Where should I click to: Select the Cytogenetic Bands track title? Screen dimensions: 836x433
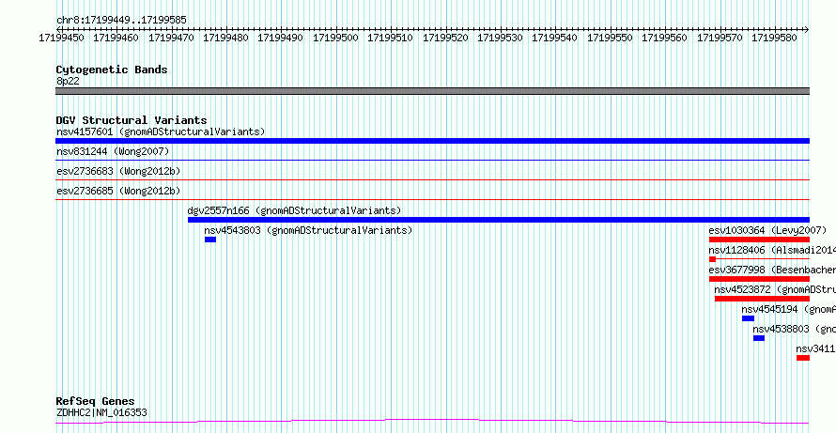point(112,70)
